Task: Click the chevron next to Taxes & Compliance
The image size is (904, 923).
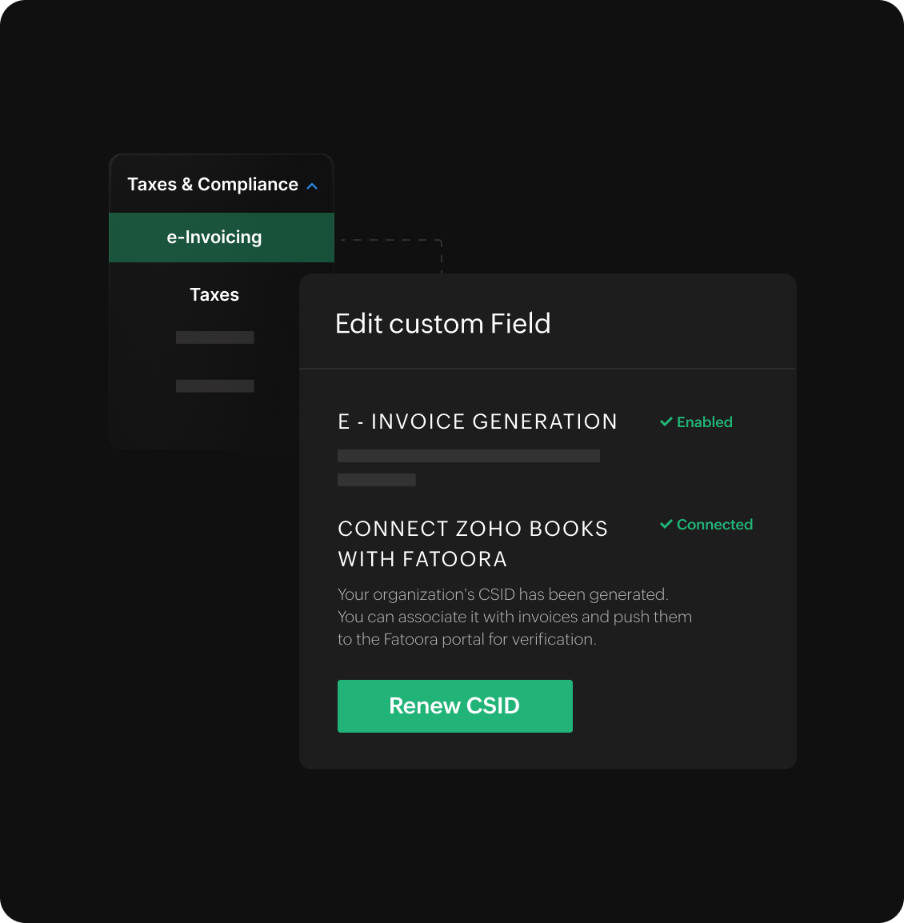Action: (312, 184)
